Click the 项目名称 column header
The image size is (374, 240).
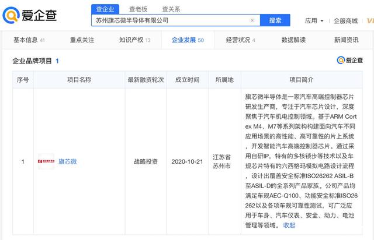click(79, 80)
